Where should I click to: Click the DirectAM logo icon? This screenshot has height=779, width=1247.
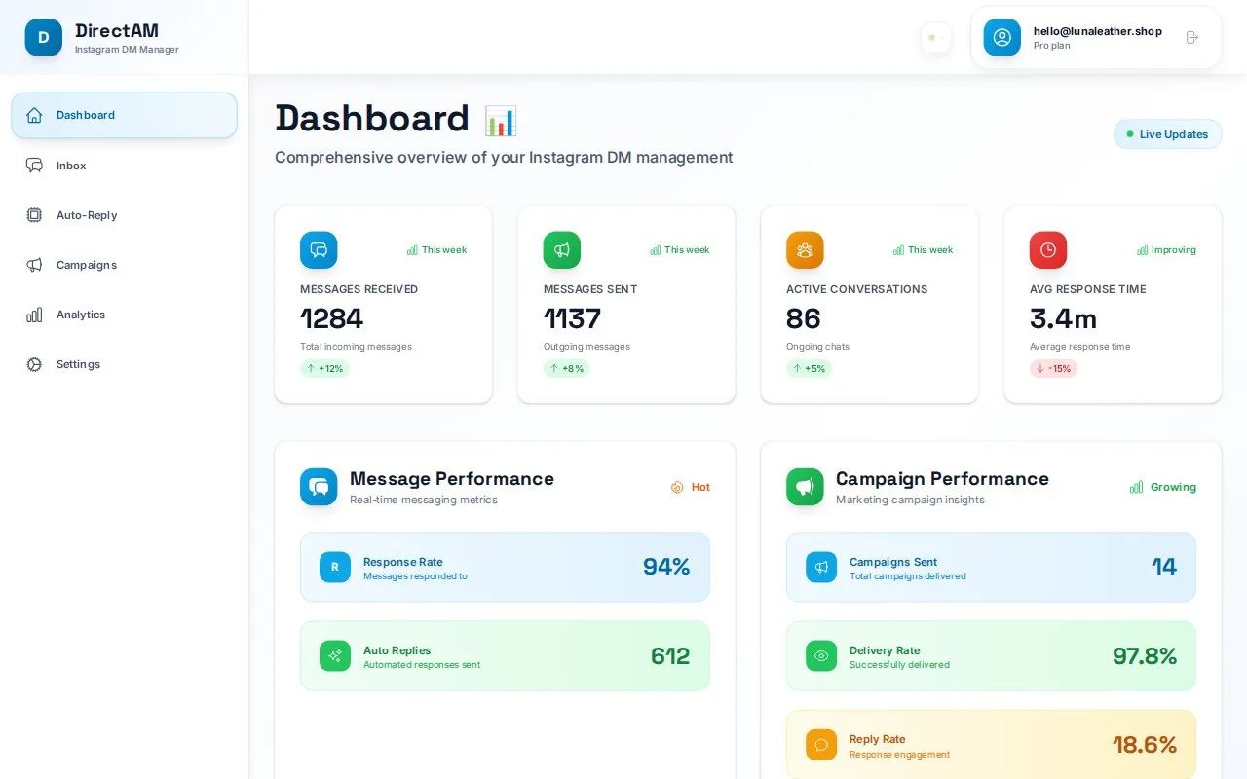tap(44, 37)
